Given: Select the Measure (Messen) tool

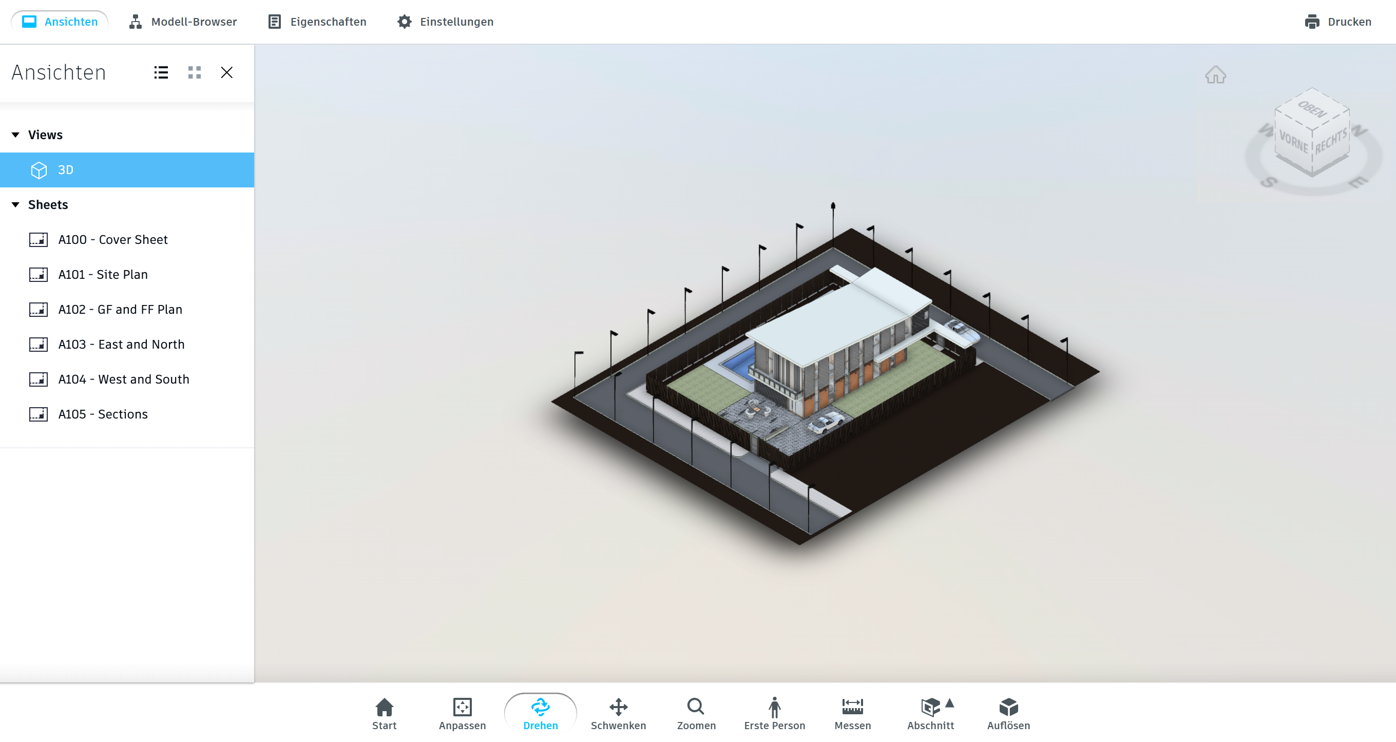Looking at the screenshot, I should pos(852,713).
